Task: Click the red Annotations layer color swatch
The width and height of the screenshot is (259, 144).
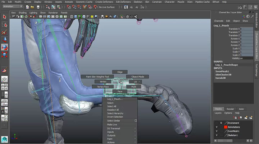Action: click(x=226, y=127)
